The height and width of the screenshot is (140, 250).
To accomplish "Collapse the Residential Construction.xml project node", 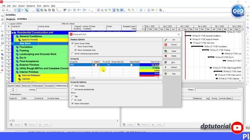I will coord(12,33).
